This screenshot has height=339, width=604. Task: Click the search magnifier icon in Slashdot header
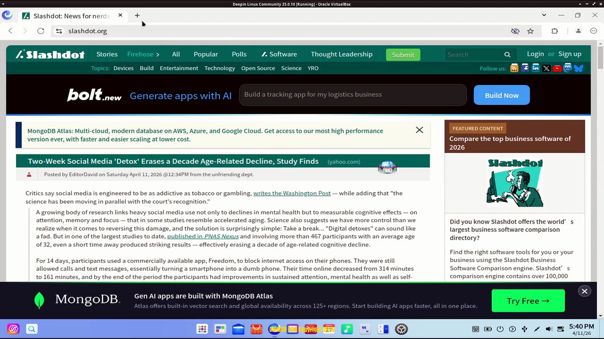(507, 55)
